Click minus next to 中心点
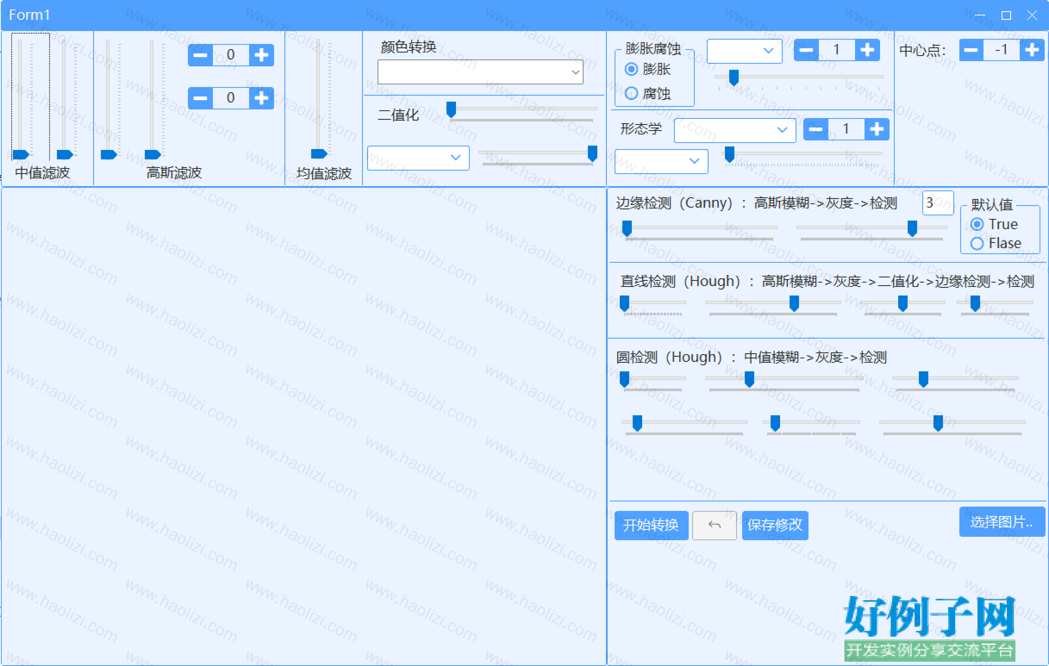 click(971, 50)
